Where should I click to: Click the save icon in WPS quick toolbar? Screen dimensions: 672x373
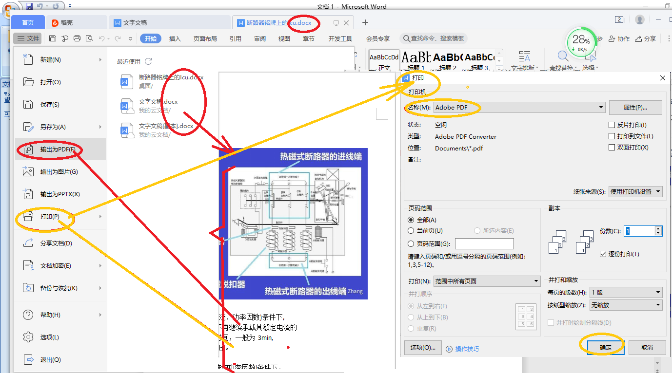[53, 38]
